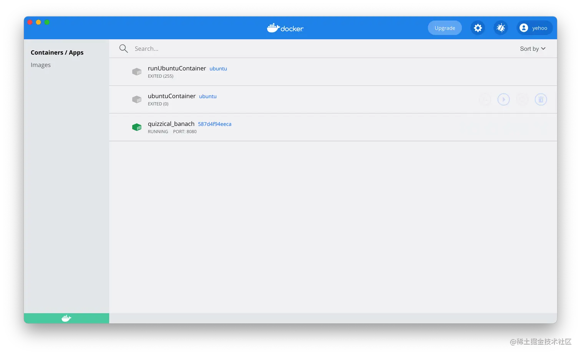Minimize window with yellow button
581x355 pixels.
[x=38, y=22]
